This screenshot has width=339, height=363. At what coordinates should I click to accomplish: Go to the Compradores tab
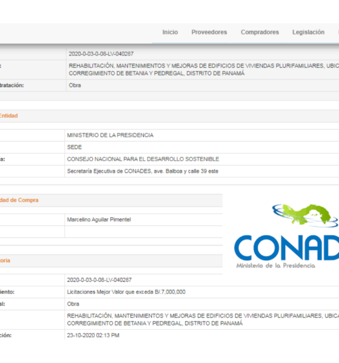260,32
